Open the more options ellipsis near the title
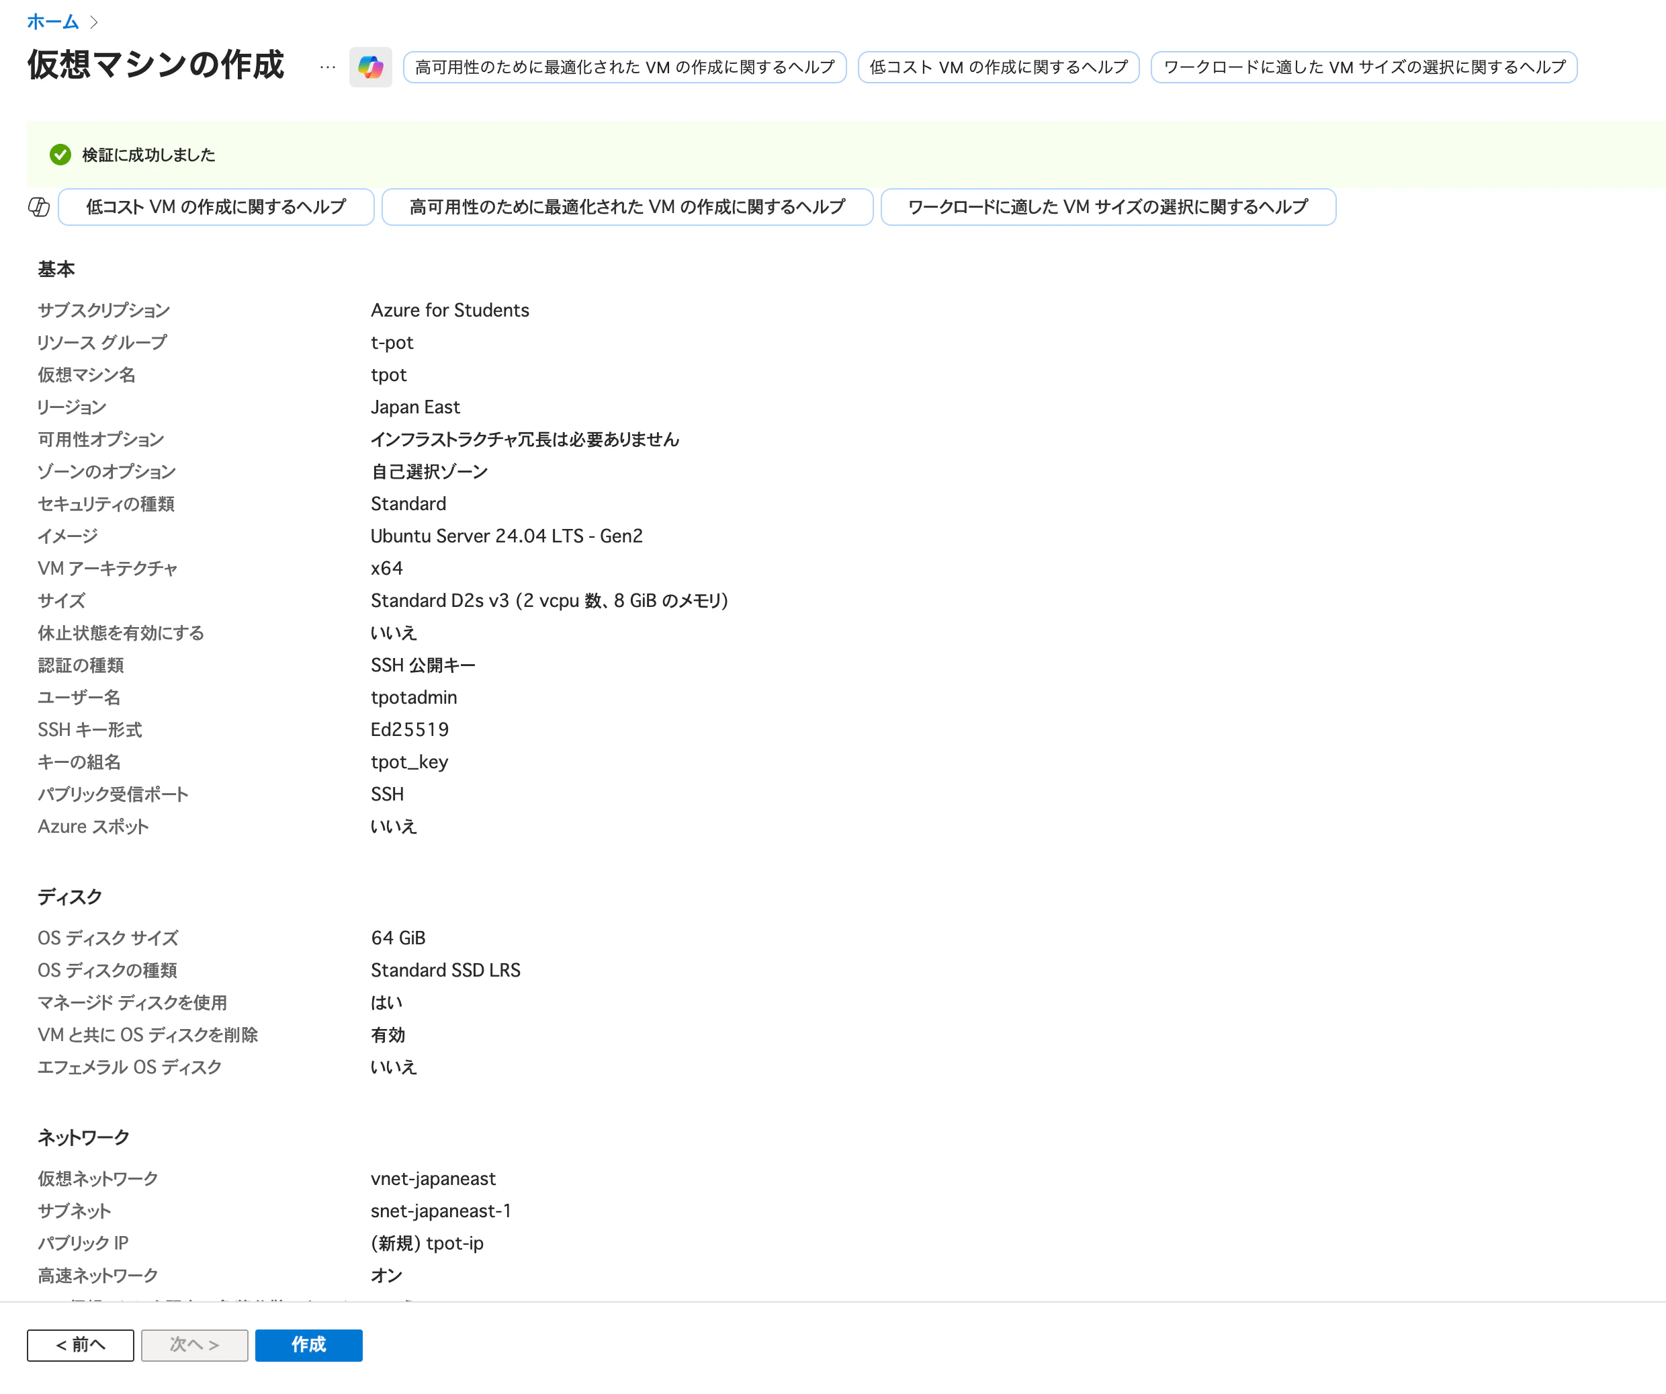Screen dimensions: 1666x1394 pos(328,67)
